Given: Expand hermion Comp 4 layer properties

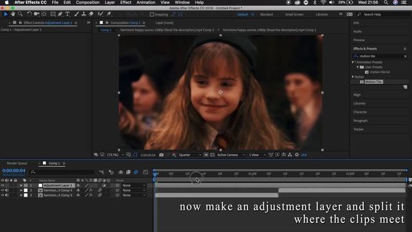Looking at the screenshot, I should point(21,190).
